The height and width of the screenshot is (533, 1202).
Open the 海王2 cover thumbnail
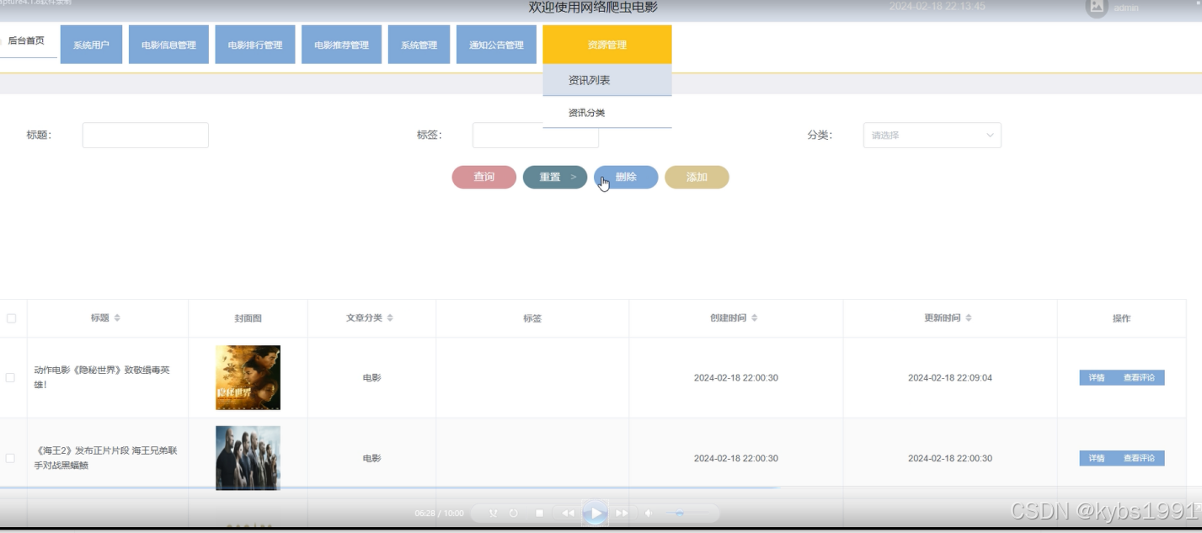coord(248,458)
